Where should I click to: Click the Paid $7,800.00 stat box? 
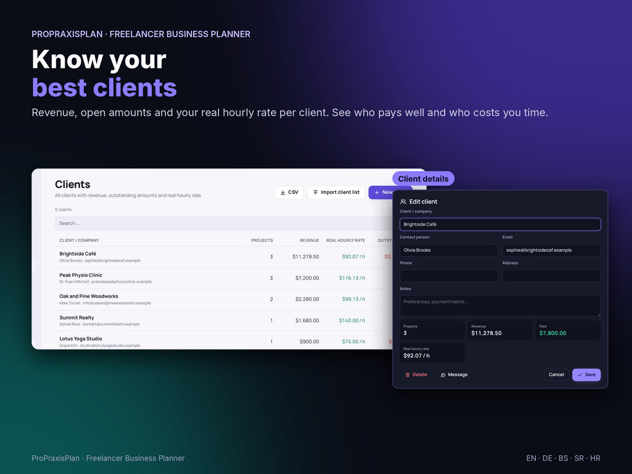pyautogui.click(x=568, y=330)
